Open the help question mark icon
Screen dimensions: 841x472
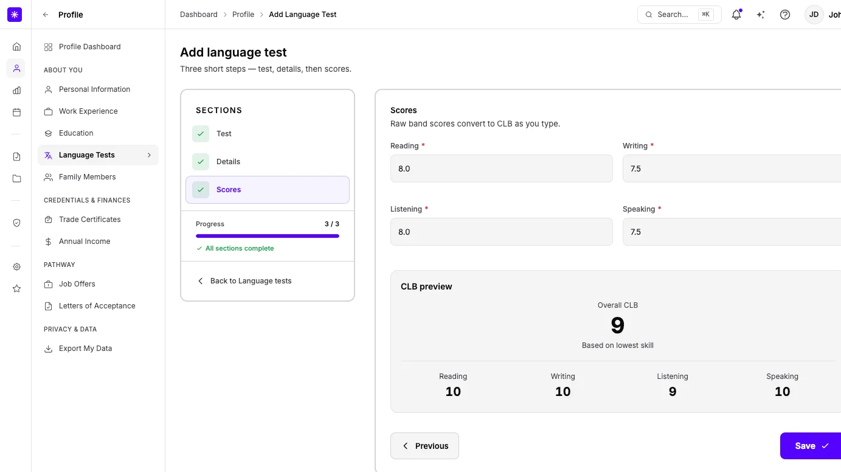coord(785,15)
